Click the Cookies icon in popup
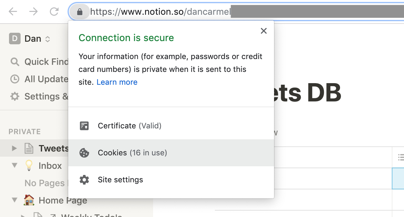The height and width of the screenshot is (217, 404). click(84, 153)
